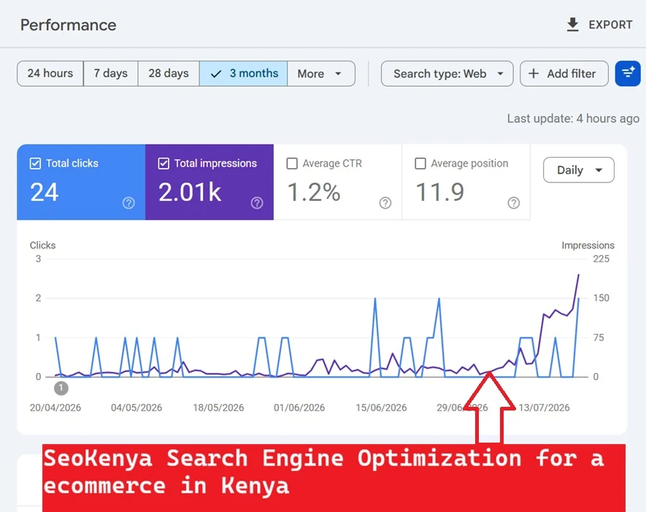Open Total clicks help question icon
This screenshot has width=646, height=512.
[128, 203]
